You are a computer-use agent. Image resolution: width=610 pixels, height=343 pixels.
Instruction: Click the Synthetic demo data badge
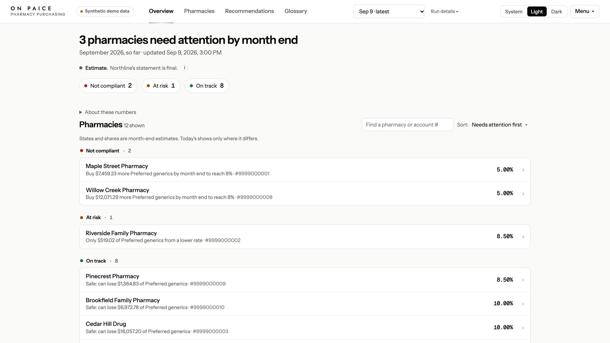pyautogui.click(x=105, y=11)
